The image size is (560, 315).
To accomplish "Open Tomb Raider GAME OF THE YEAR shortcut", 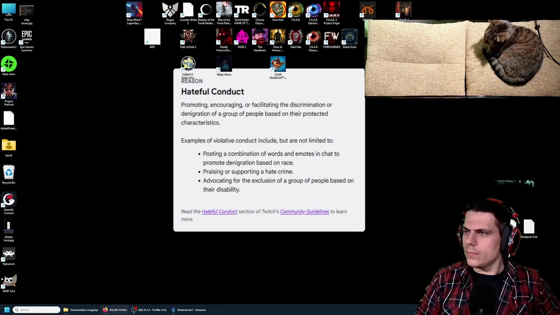I will (x=242, y=14).
